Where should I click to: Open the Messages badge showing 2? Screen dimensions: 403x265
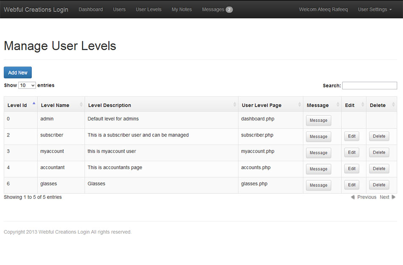pos(229,9)
